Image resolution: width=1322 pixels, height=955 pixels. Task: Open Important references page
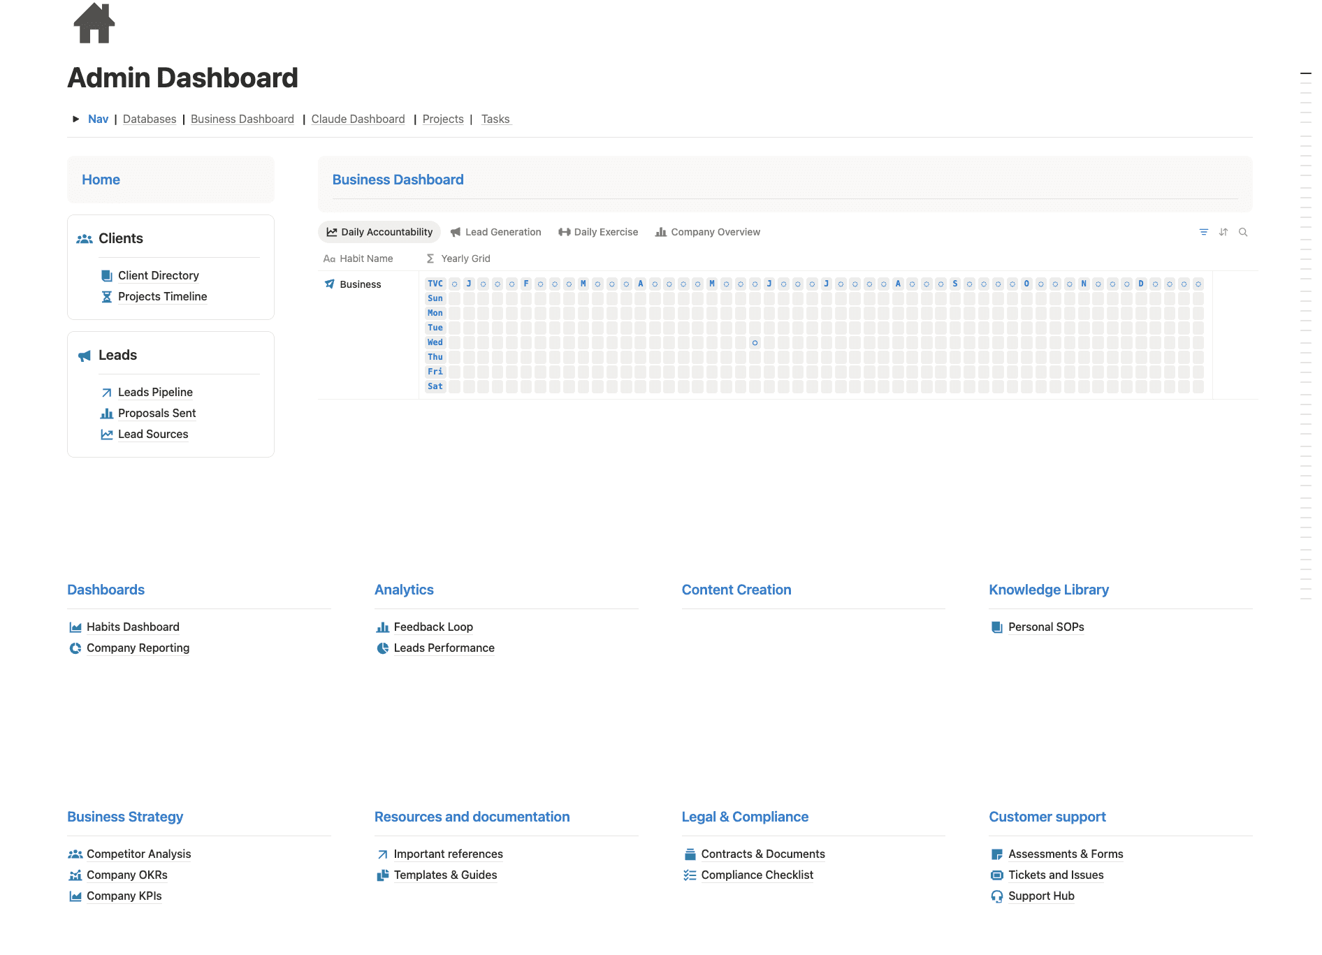point(448,854)
